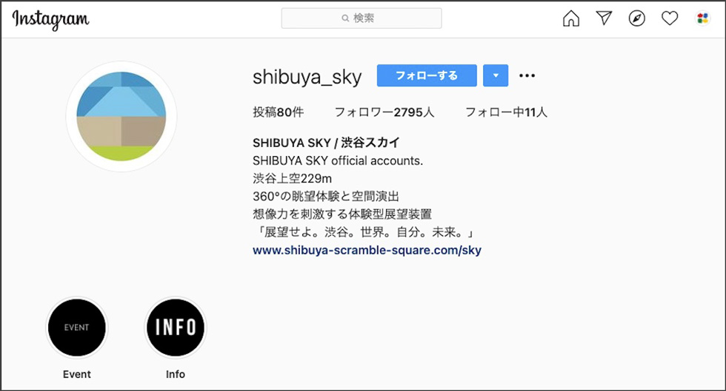The height and width of the screenshot is (391, 726).
Task: Open the INFO story highlight circle
Action: 176,327
